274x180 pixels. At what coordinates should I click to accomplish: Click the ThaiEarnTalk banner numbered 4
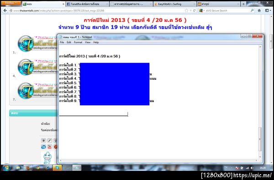pos(37,67)
